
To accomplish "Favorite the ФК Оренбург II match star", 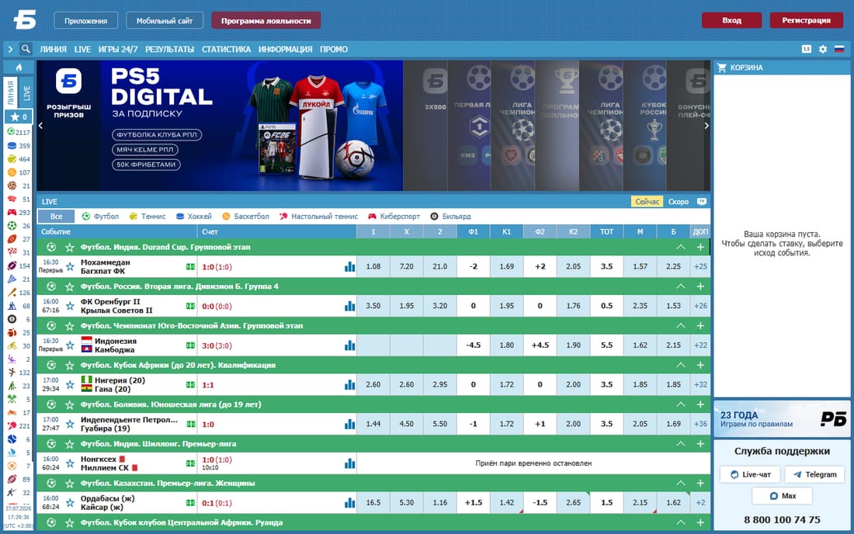I will (x=70, y=306).
